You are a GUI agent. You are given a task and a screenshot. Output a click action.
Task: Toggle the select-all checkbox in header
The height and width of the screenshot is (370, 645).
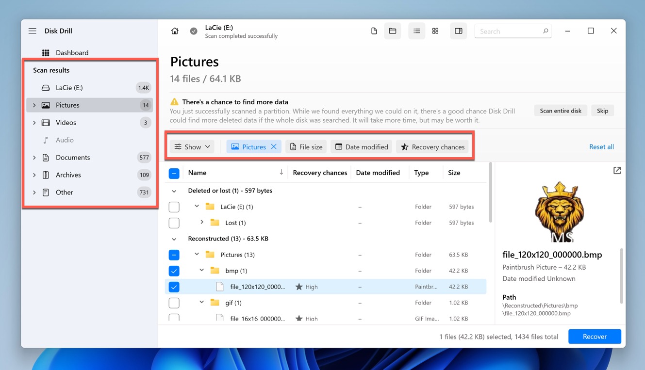174,173
